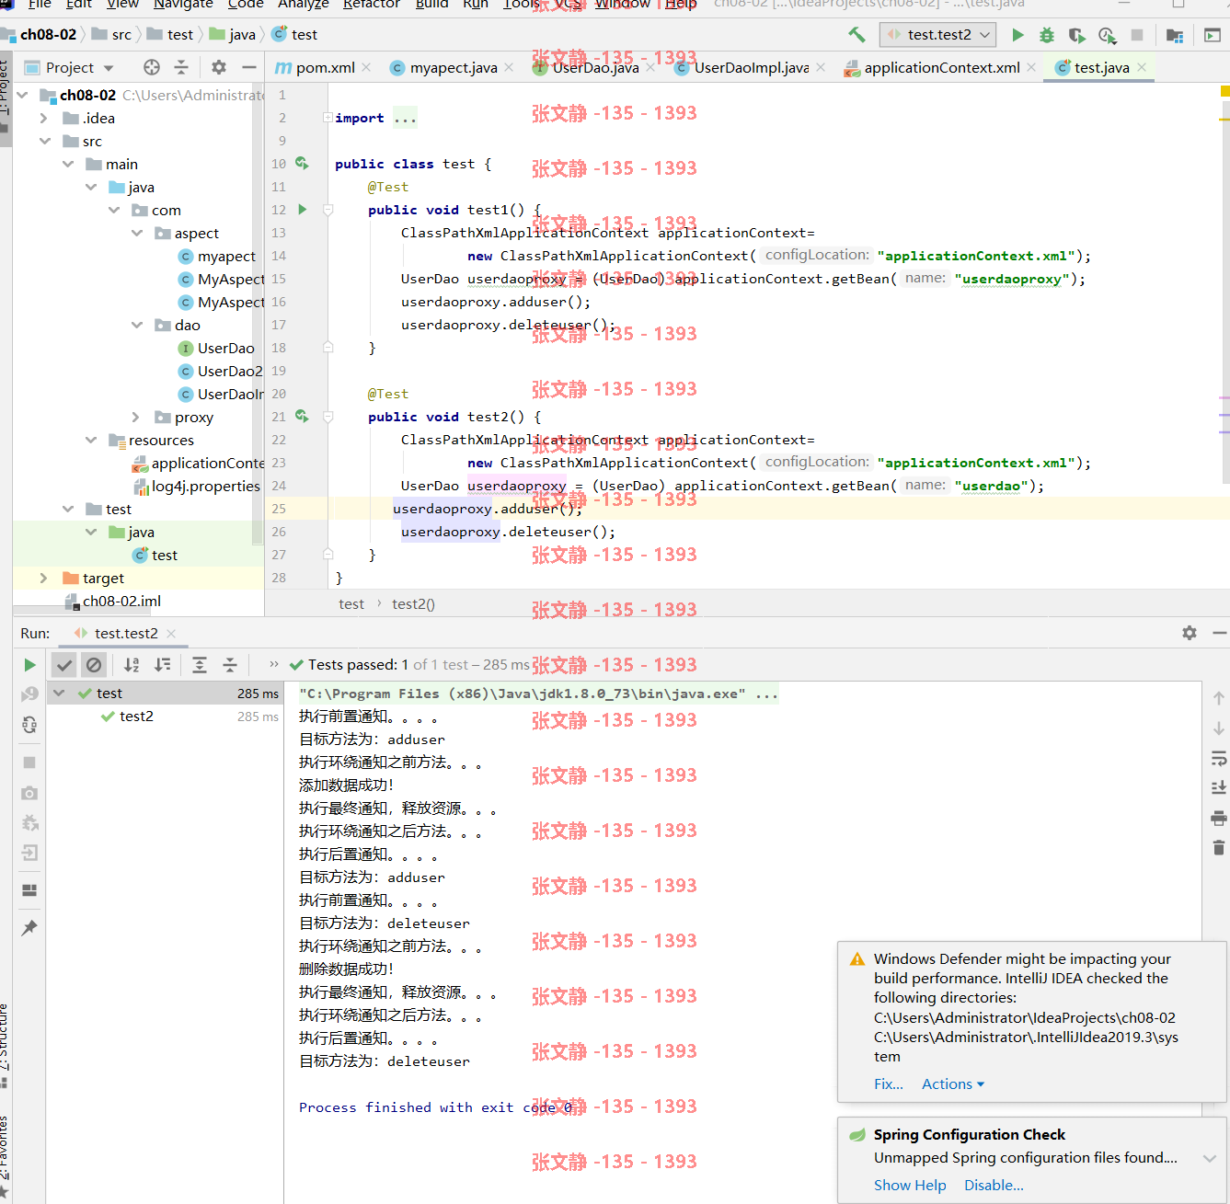Toggle Show Ignored tests button

point(94,665)
